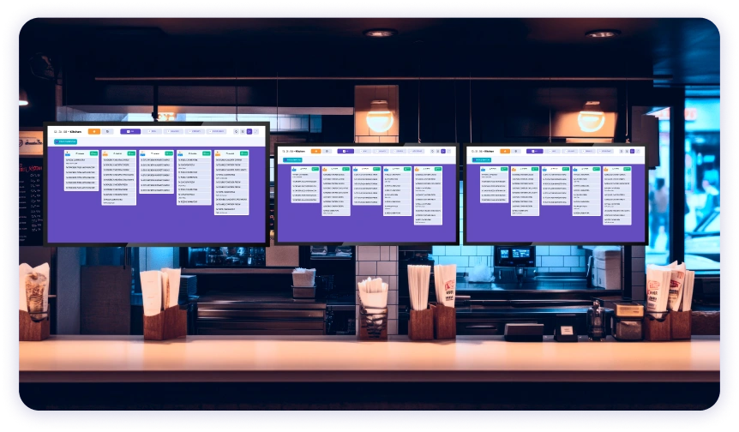Click the blue icon on the fourth order card, middle monitor

coord(386,169)
